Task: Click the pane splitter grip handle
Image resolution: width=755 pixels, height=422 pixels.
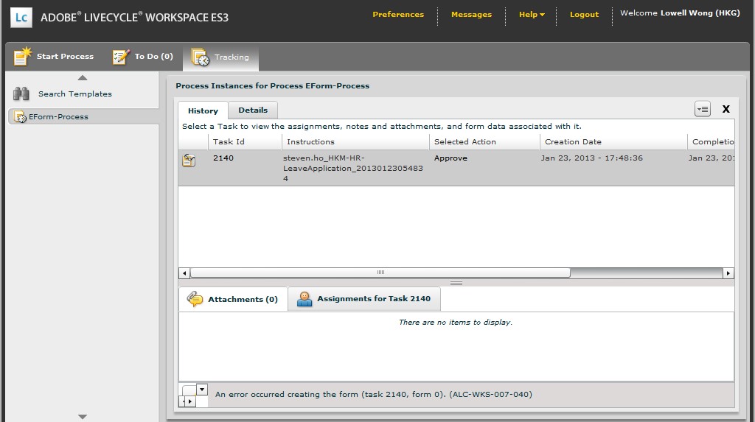Action: pos(456,283)
